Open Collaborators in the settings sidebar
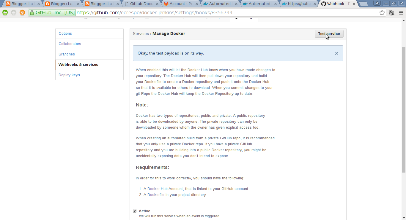 [70, 44]
